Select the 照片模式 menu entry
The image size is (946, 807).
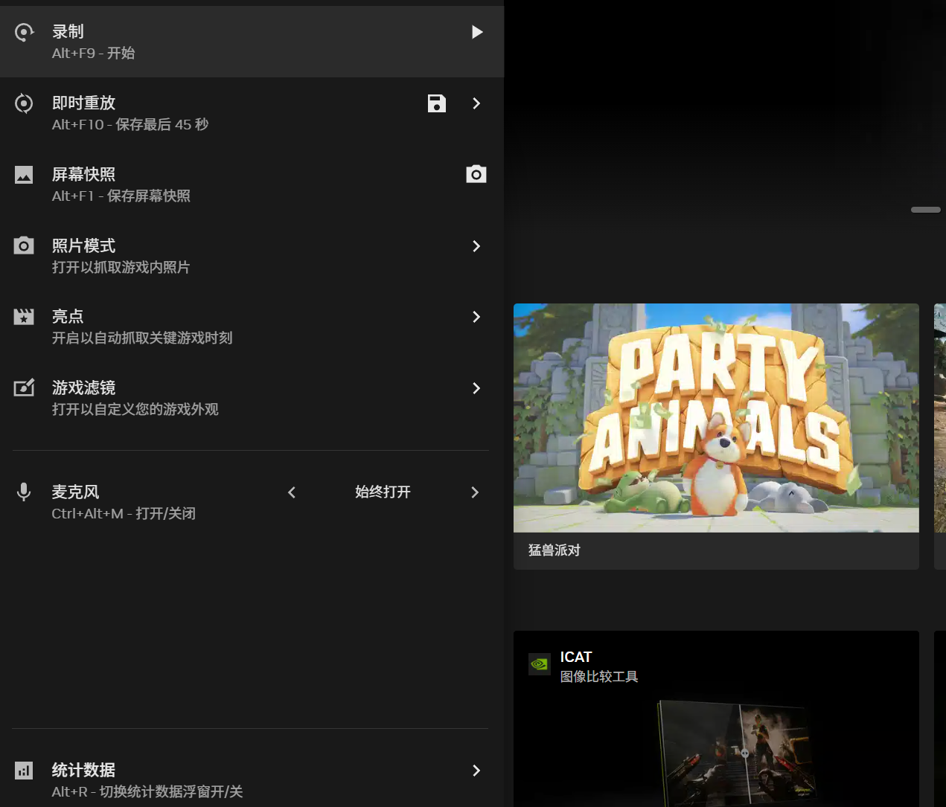click(252, 256)
